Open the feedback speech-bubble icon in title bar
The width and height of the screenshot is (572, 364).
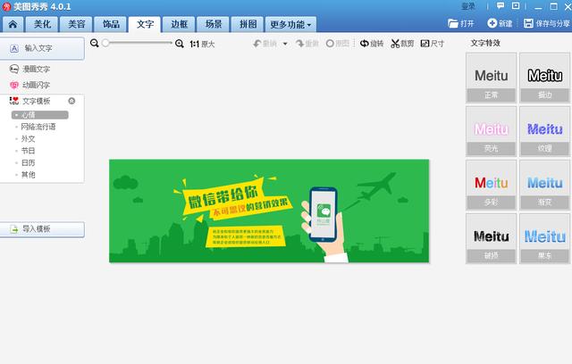pyautogui.click(x=500, y=6)
